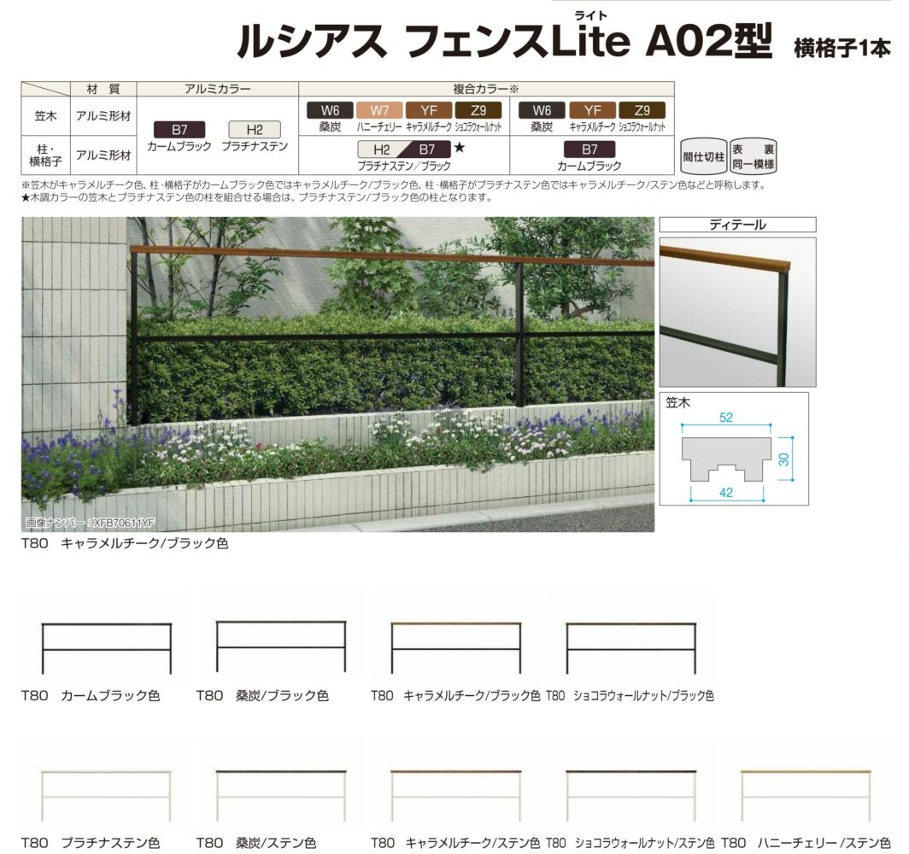Image resolution: width=909 pixels, height=854 pixels.
Task: Click the 30 height dimension
Action: click(x=783, y=459)
